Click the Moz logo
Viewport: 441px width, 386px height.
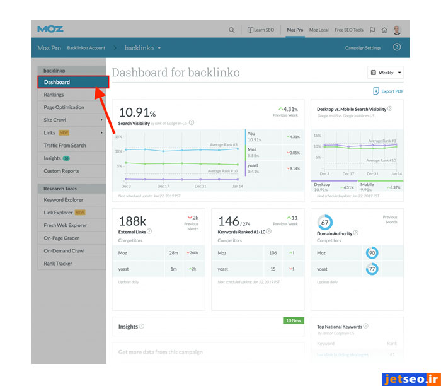coord(50,29)
